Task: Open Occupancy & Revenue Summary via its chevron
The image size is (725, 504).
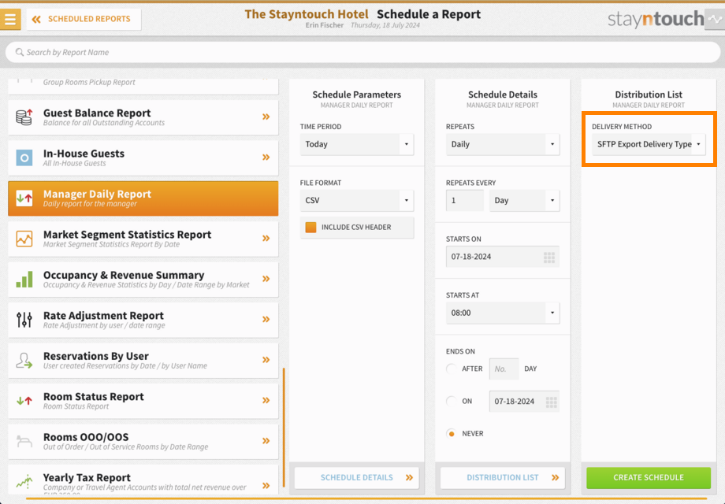Action: coord(266,279)
